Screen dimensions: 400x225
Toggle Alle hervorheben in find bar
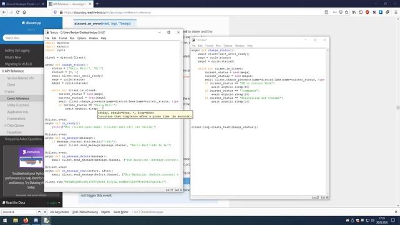pos(59,212)
